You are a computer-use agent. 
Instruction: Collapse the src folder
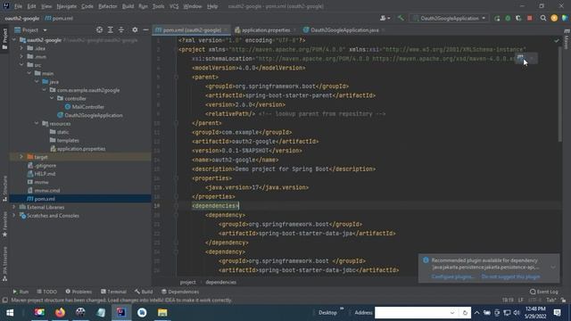pyautogui.click(x=21, y=65)
